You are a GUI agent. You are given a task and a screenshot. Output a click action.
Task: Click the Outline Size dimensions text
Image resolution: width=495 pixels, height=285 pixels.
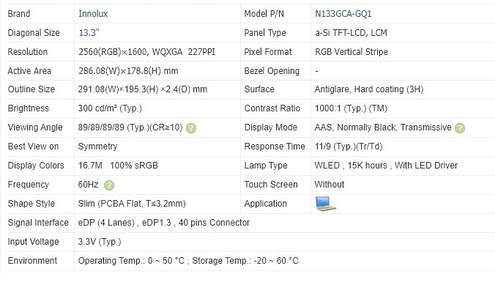(142, 89)
